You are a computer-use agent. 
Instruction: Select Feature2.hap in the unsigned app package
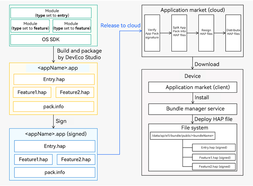tap(75, 92)
